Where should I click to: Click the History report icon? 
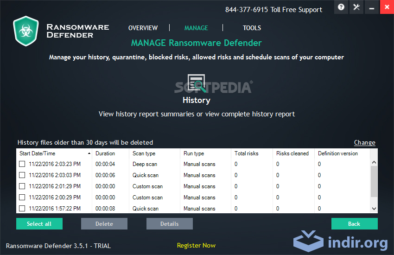click(x=197, y=83)
